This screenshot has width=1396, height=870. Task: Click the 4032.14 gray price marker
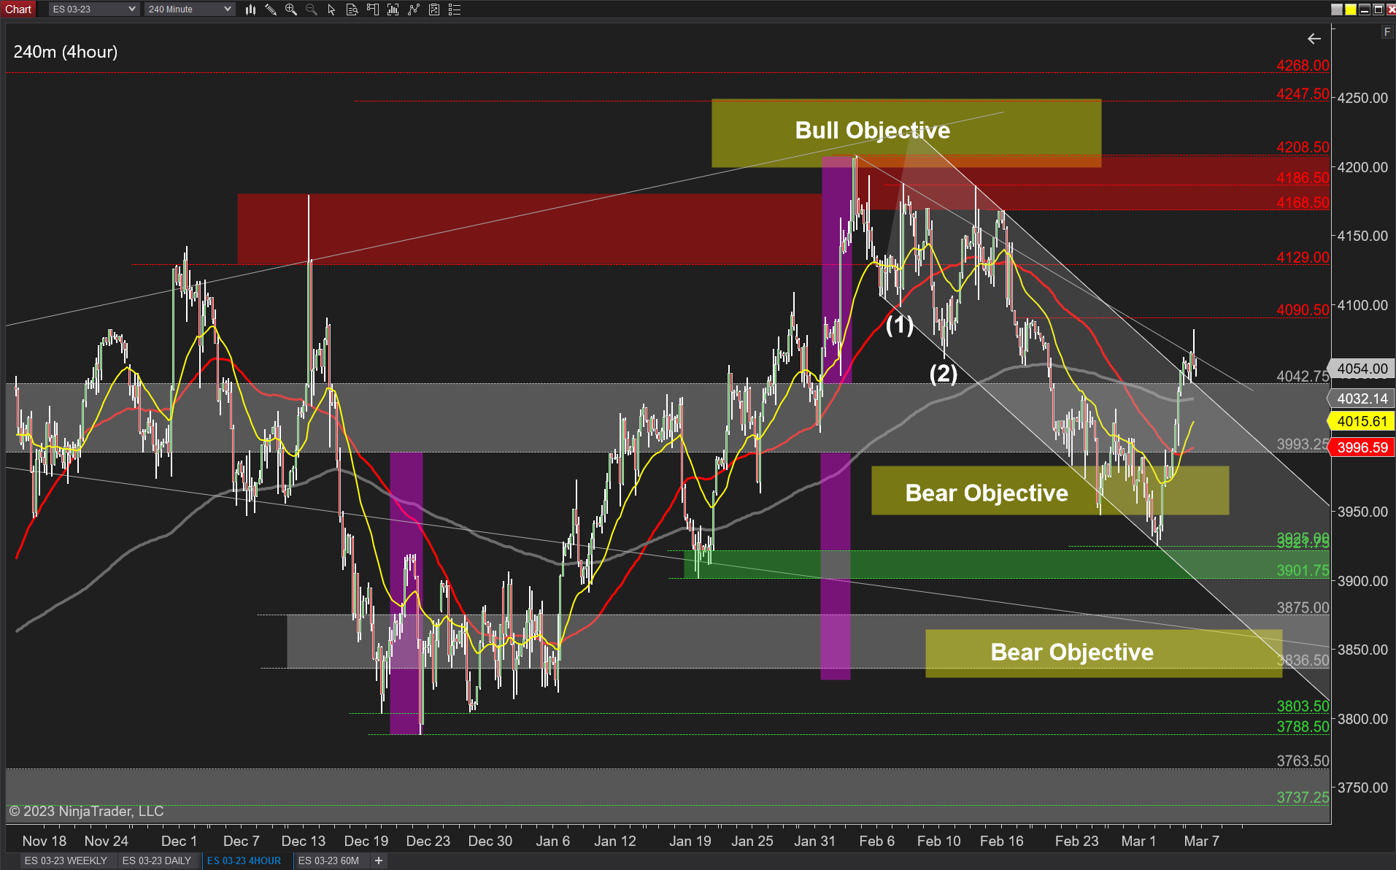click(x=1362, y=399)
